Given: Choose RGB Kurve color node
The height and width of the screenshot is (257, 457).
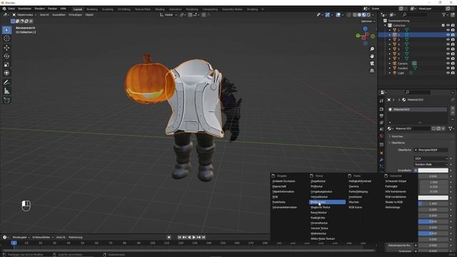Looking at the screenshot, I should coord(356,207).
